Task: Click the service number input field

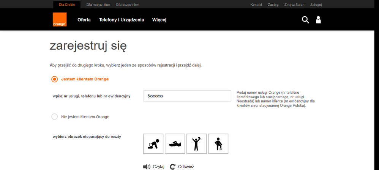Action: click(x=187, y=96)
